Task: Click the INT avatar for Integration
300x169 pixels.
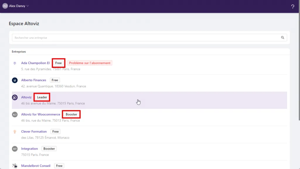Action: (x=15, y=149)
